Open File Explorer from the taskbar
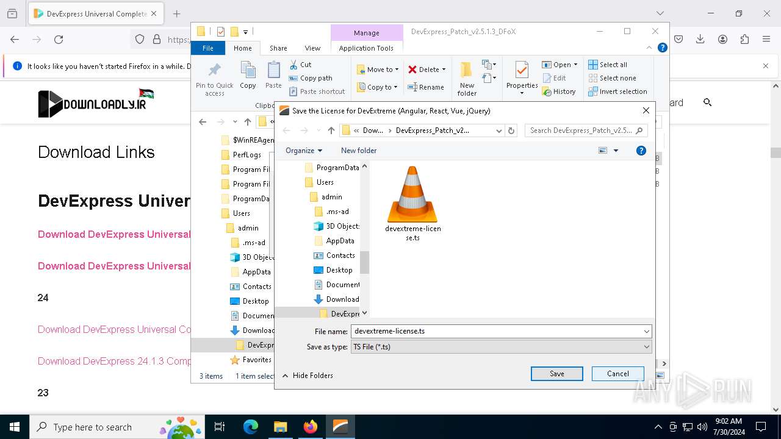The image size is (781, 439). [280, 427]
